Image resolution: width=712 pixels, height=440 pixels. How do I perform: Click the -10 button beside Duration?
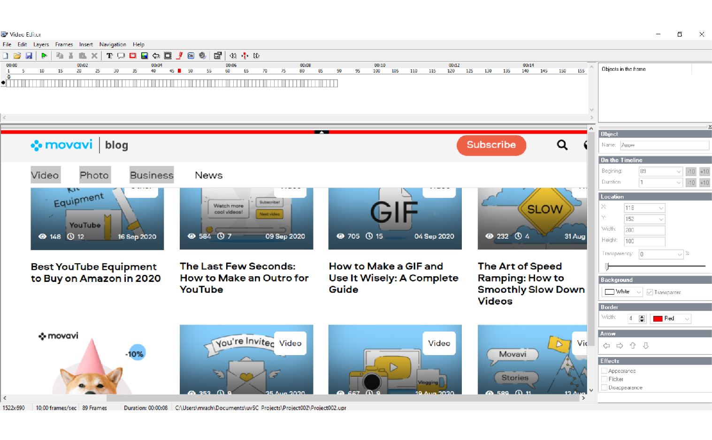[691, 182]
